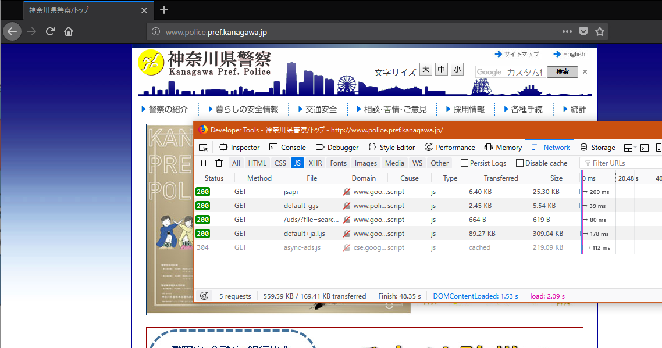Image resolution: width=662 pixels, height=348 pixels.
Task: Switch to Console tab
Action: 287,148
